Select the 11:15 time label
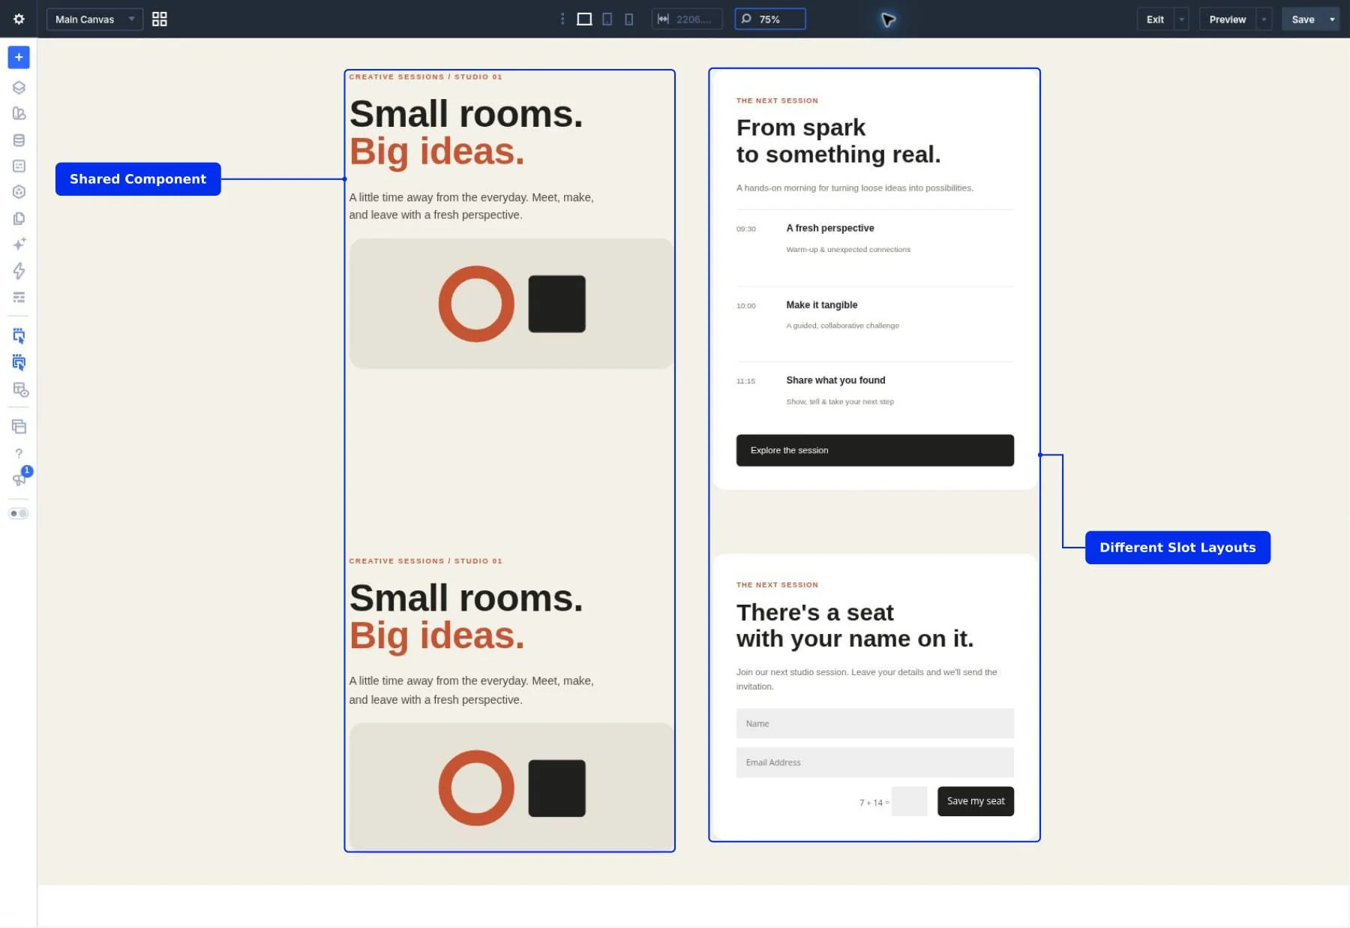The width and height of the screenshot is (1350, 928). tap(745, 381)
